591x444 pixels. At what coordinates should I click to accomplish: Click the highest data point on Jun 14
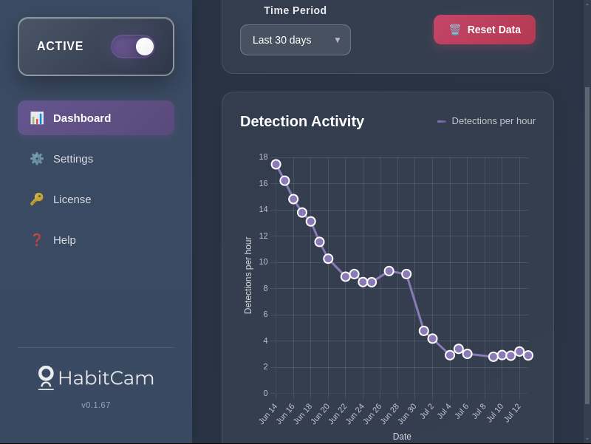(x=276, y=164)
